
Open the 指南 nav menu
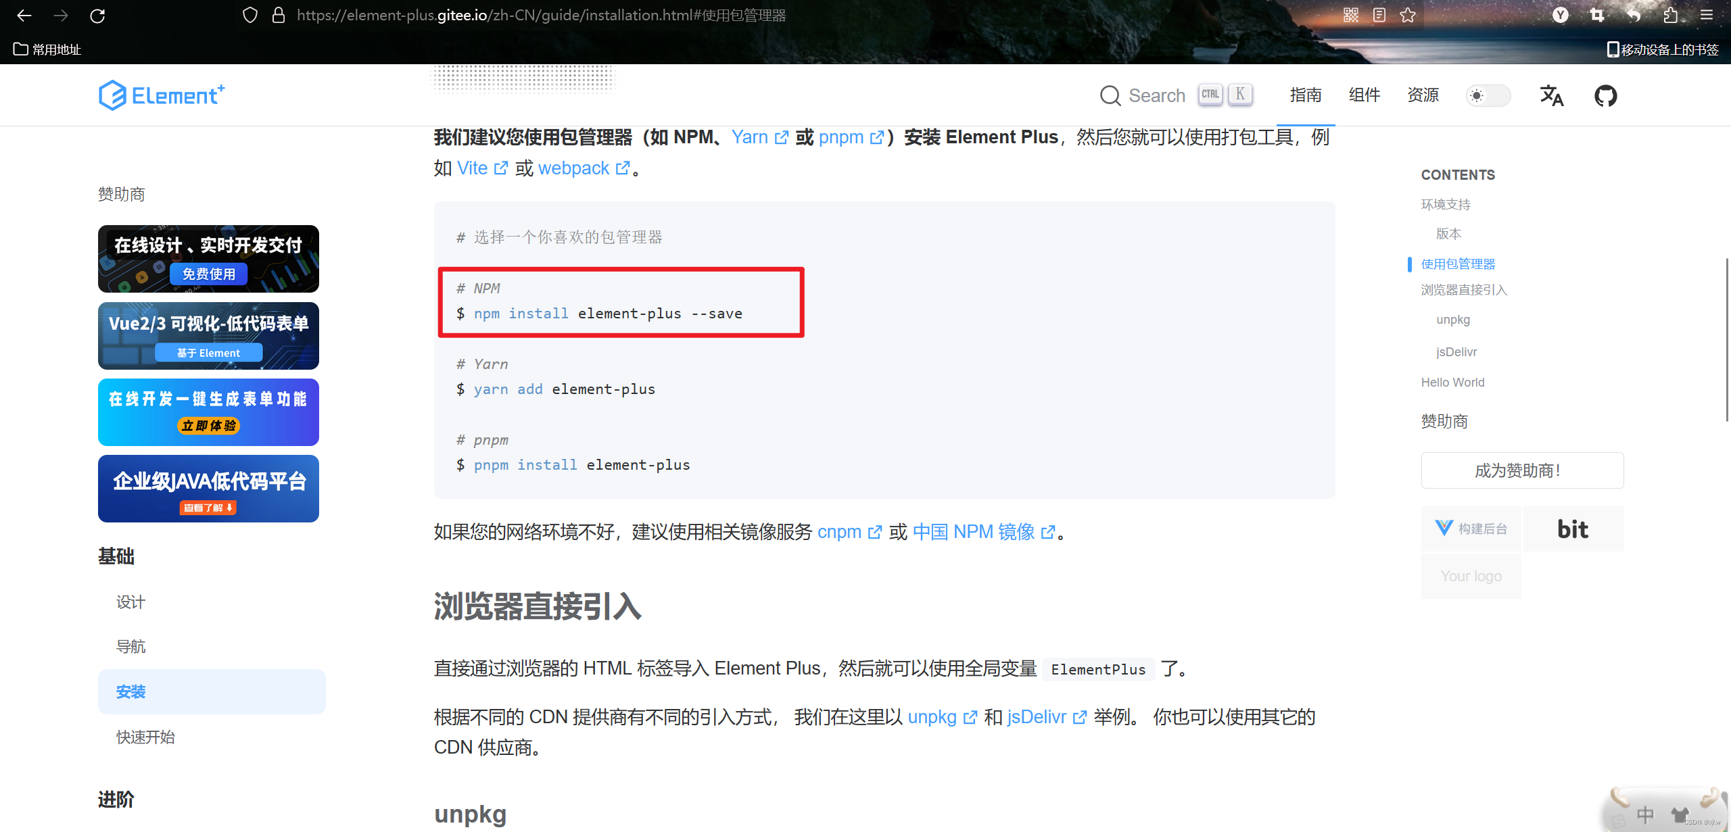click(x=1306, y=95)
